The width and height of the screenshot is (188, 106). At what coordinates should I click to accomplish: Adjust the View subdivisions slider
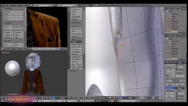coord(170,93)
